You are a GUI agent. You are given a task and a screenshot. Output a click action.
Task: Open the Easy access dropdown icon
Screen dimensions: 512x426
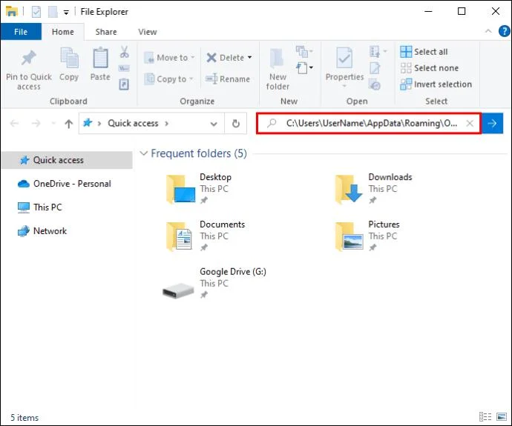[304, 68]
